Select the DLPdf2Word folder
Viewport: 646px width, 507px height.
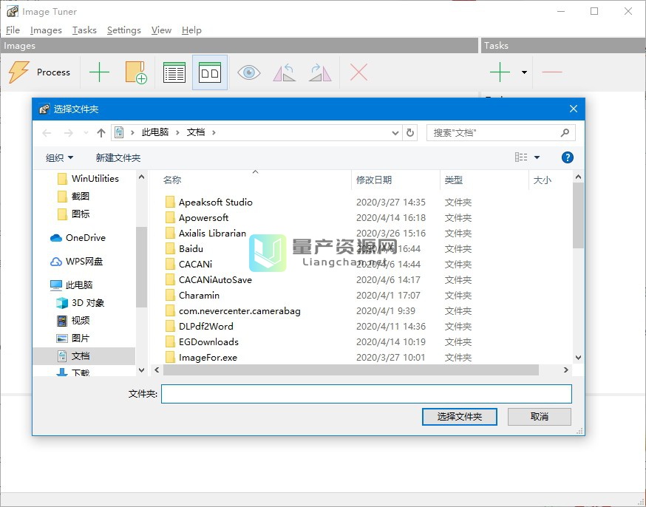point(200,327)
